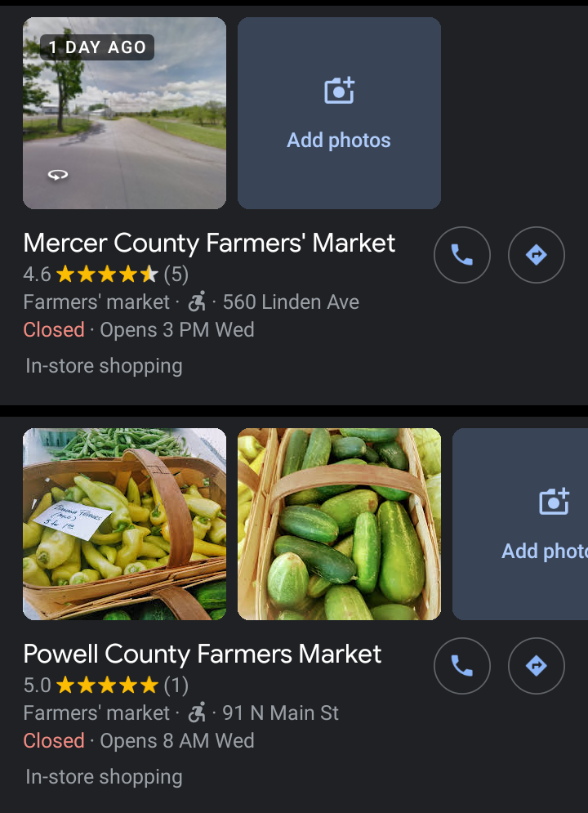View Mercer market hours: Opens 3 PM Wed
Viewport: 588px width, 813px height.
(177, 330)
